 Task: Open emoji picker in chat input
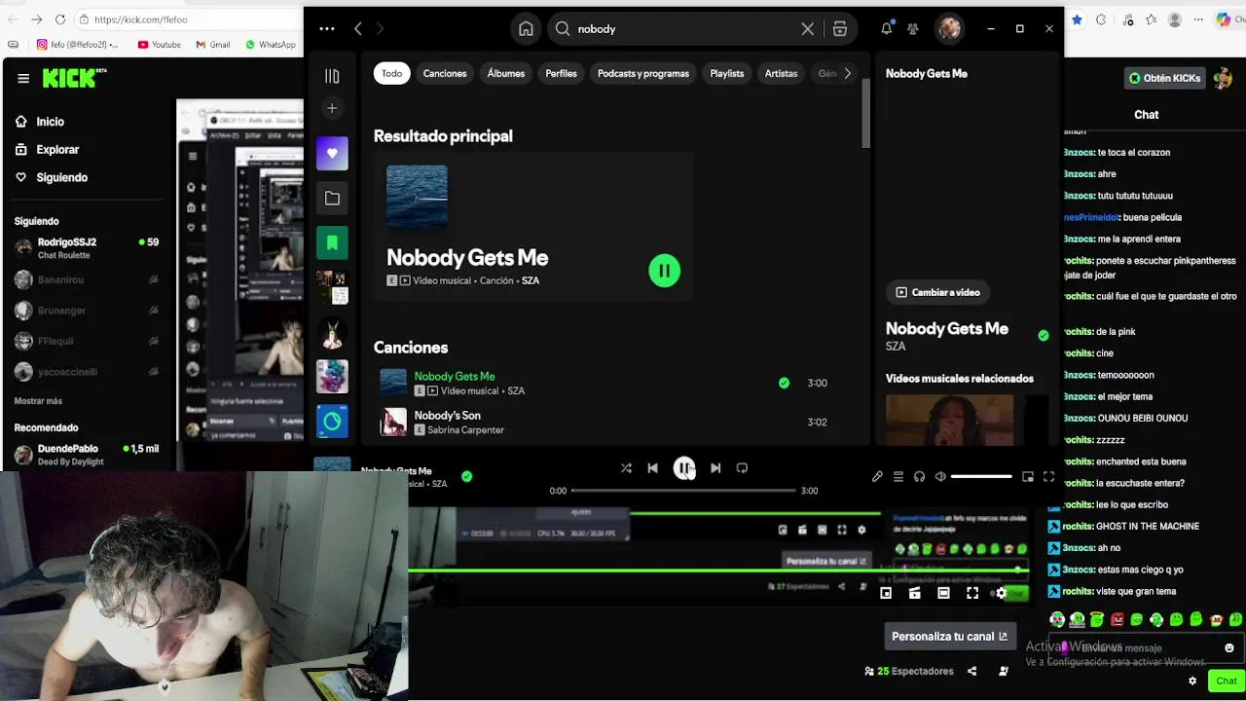[1228, 647]
